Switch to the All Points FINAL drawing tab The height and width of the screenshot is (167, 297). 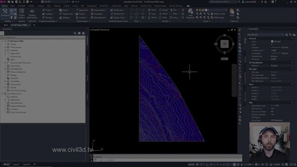coord(19,25)
